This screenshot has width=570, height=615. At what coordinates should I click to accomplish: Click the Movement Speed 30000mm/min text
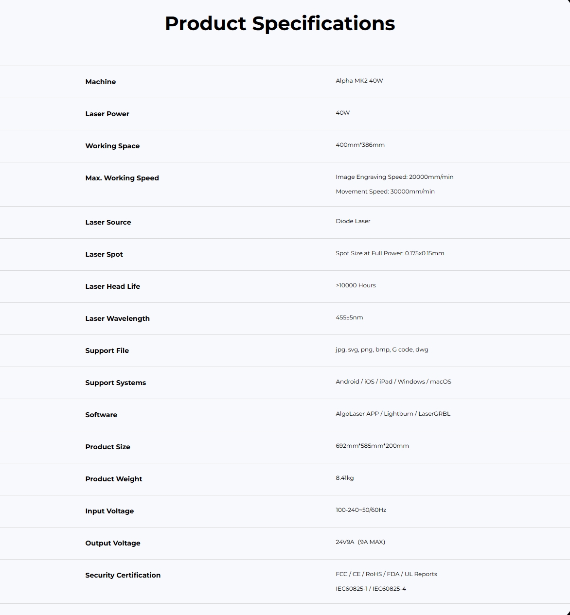pyautogui.click(x=385, y=192)
